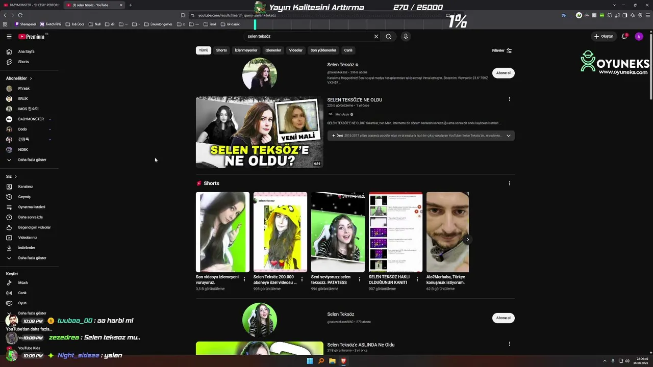Play the SELEN TEKSÖZ'E NE OLDU thumbnail
The width and height of the screenshot is (653, 367).
tap(260, 133)
